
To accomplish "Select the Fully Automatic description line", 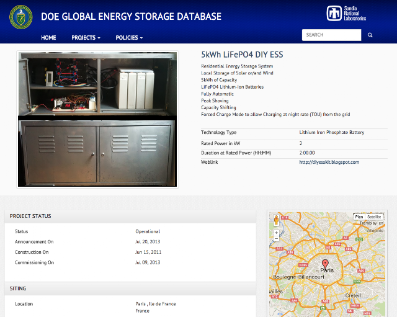I will 217,94.
